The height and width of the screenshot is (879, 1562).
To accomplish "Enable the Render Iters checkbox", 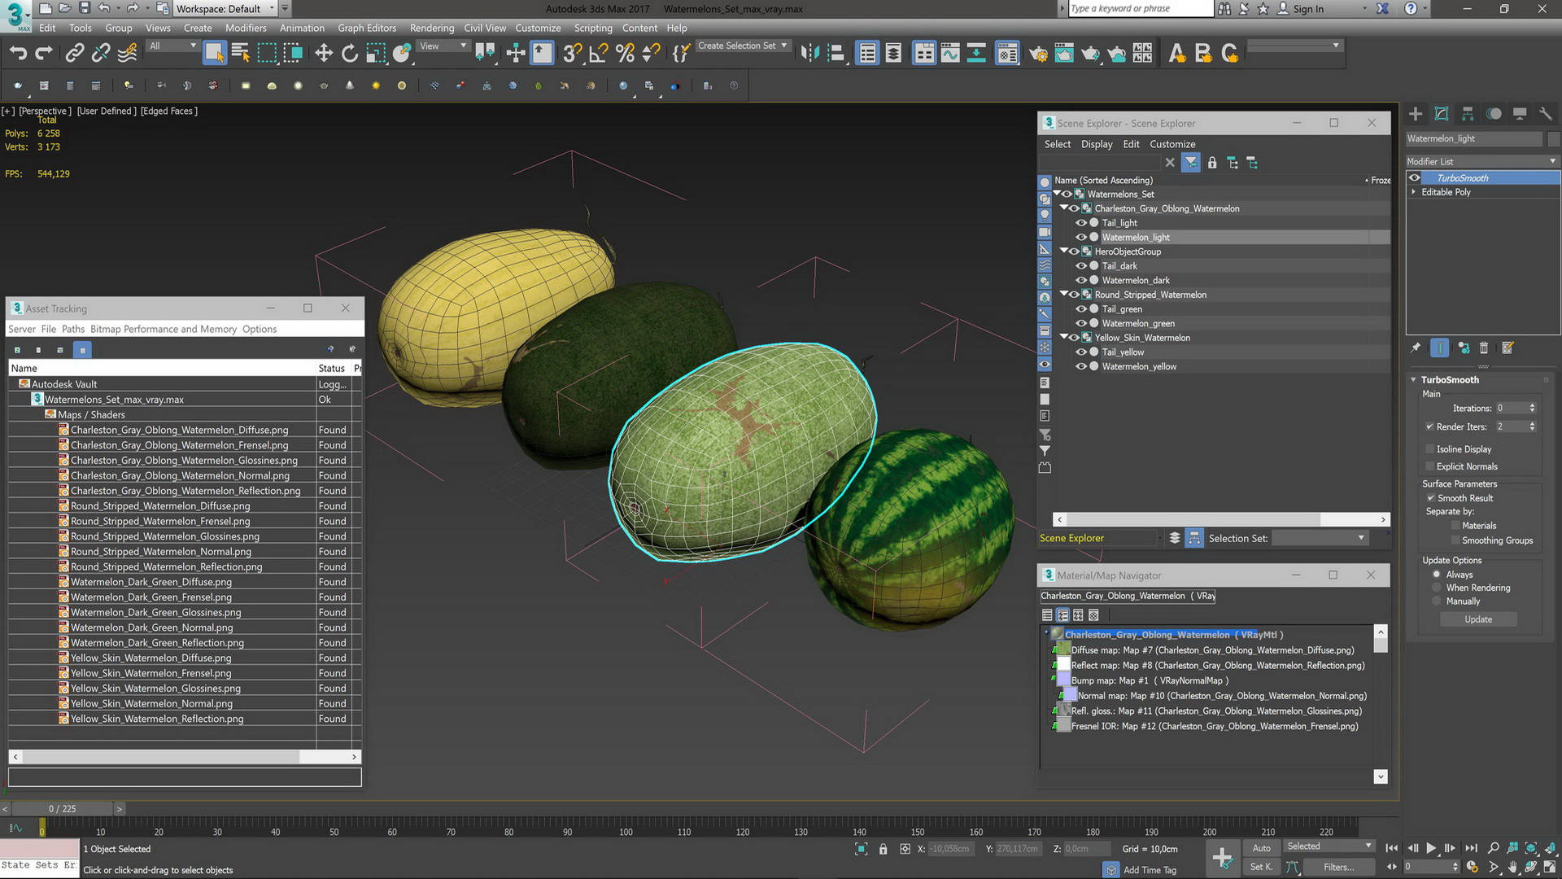I will [x=1429, y=426].
